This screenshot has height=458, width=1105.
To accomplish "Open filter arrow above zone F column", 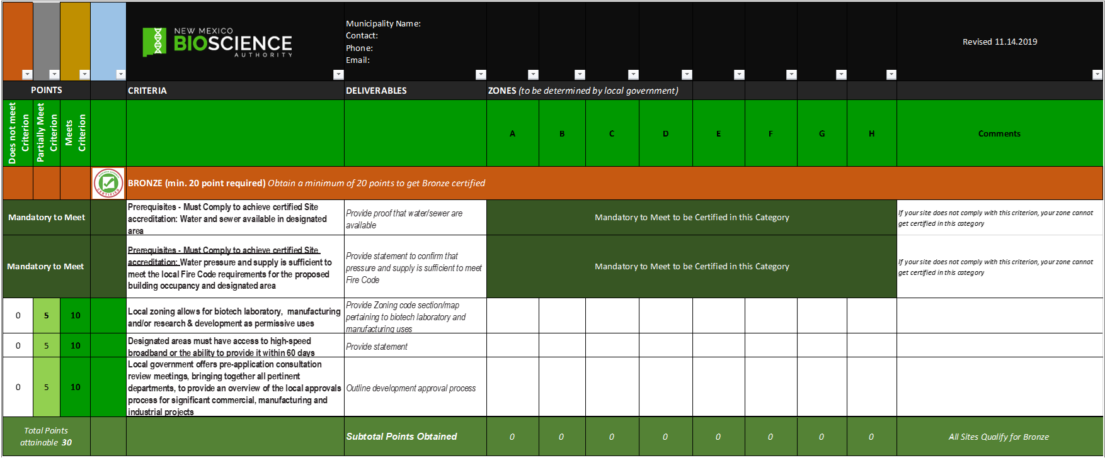I will tap(792, 74).
